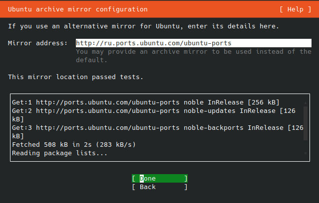Click the log output scrollbar thumb
Screen dimensions: 319x203
click(x=306, y=123)
